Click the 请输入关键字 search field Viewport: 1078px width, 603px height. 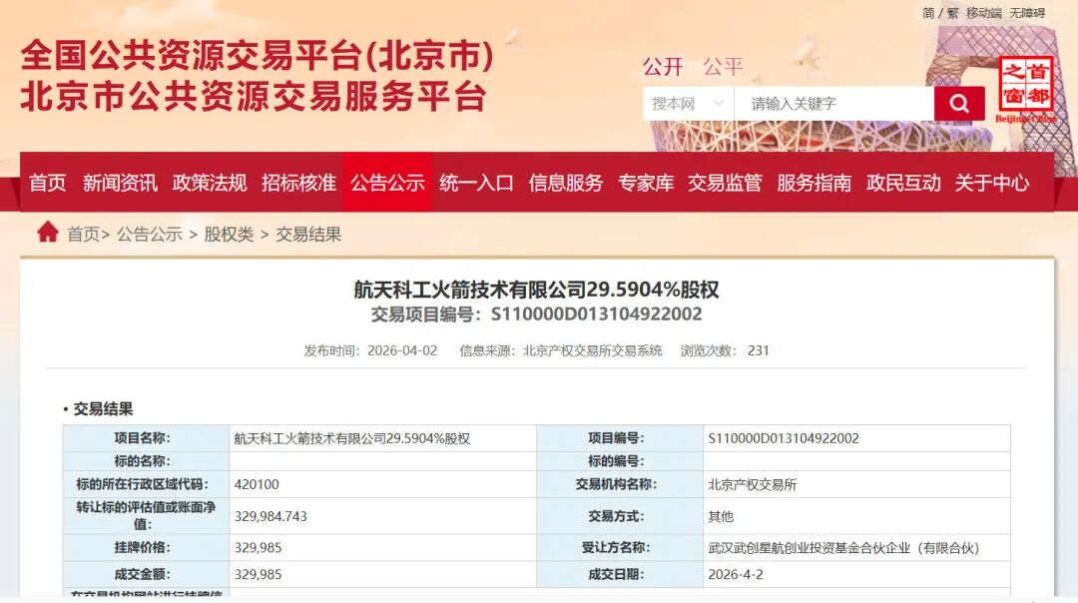pos(833,104)
